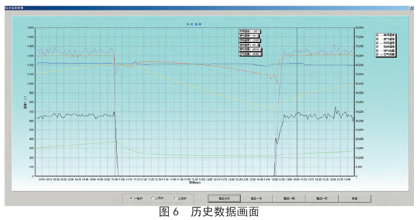Toggle the green-line legend checkbox
This screenshot has height=220, width=419.
pyautogui.click(x=378, y=39)
